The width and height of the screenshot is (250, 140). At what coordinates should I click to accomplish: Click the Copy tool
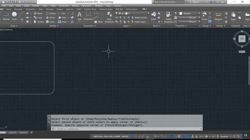(x=38, y=17)
